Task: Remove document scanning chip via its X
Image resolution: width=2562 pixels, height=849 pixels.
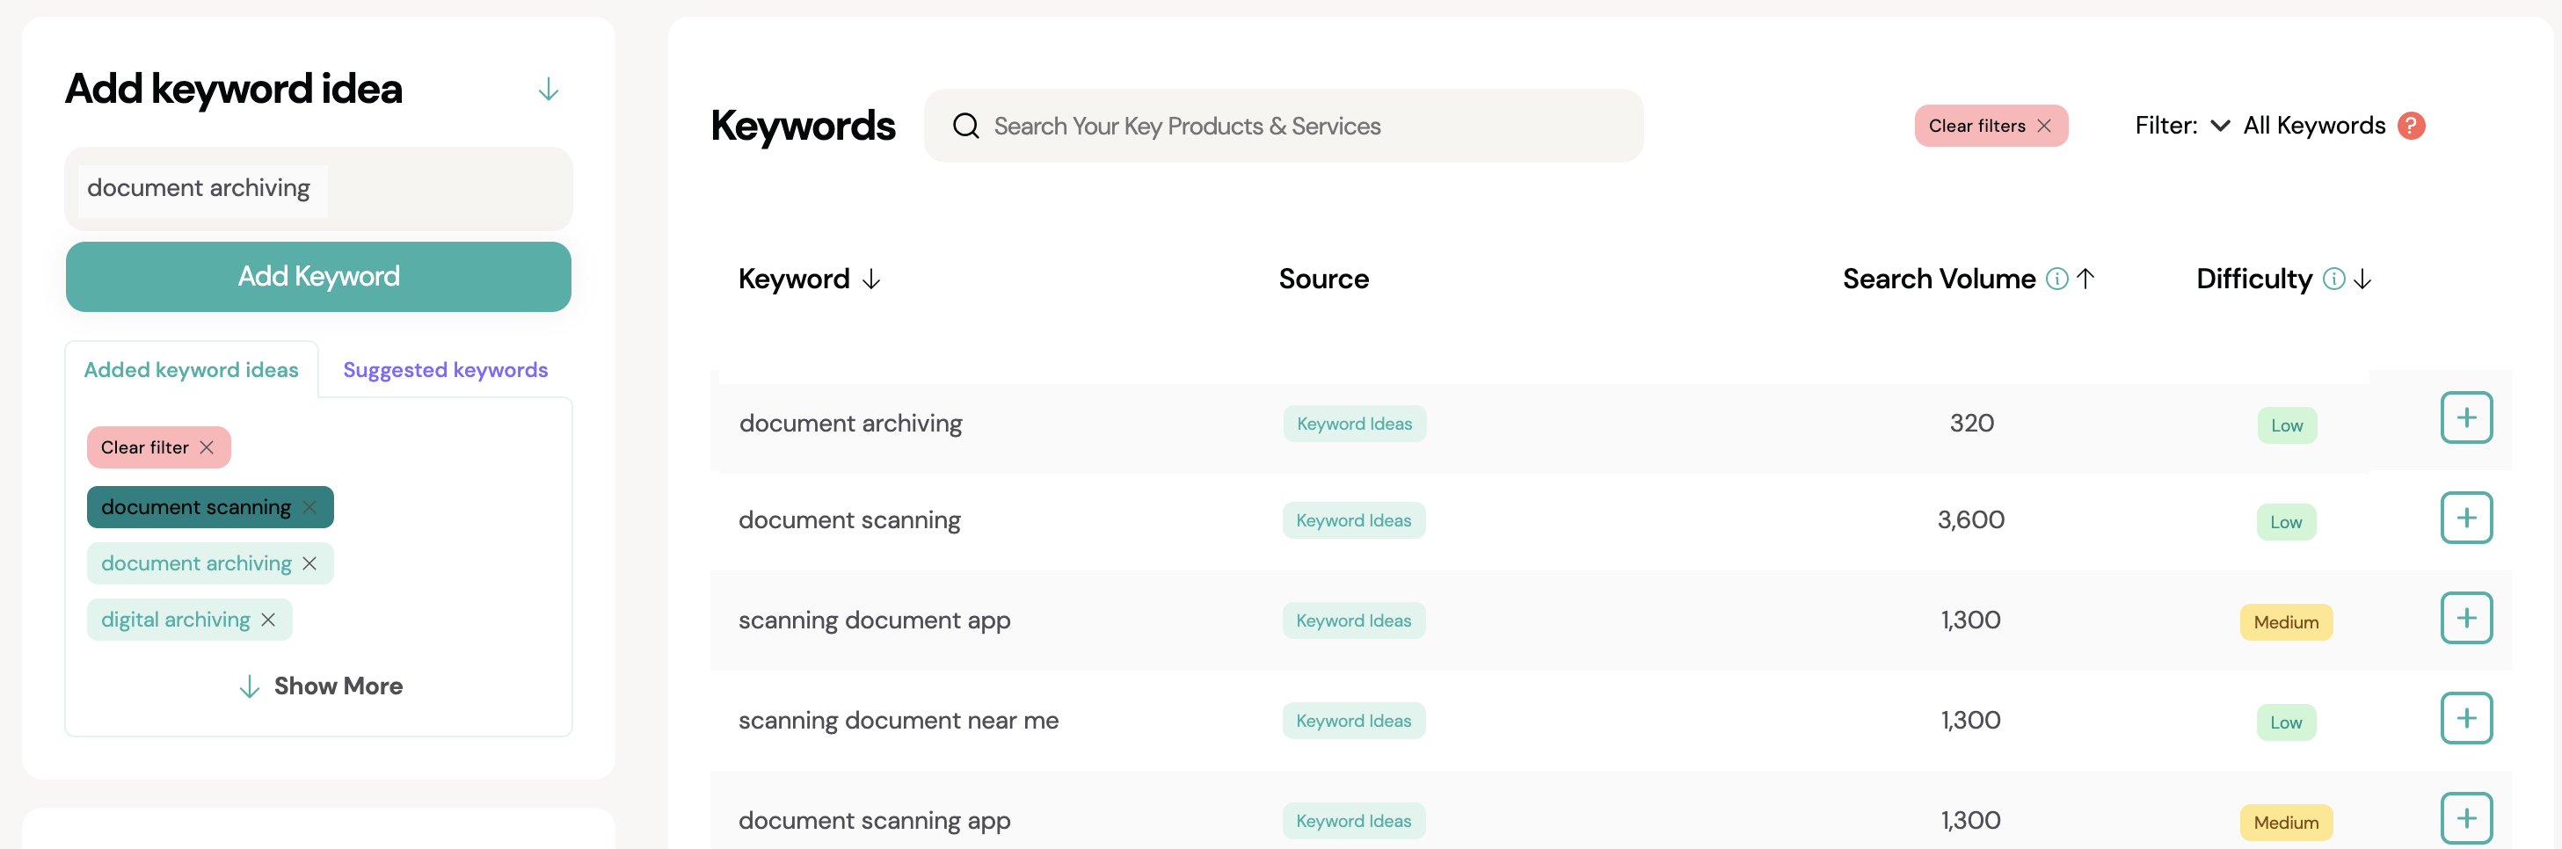Action: point(309,507)
